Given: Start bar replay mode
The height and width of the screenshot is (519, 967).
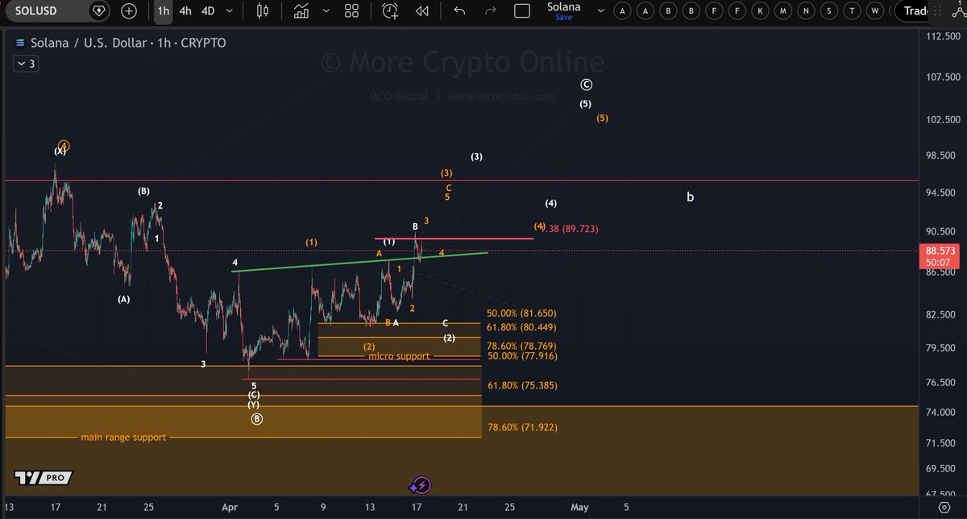Looking at the screenshot, I should (x=421, y=11).
